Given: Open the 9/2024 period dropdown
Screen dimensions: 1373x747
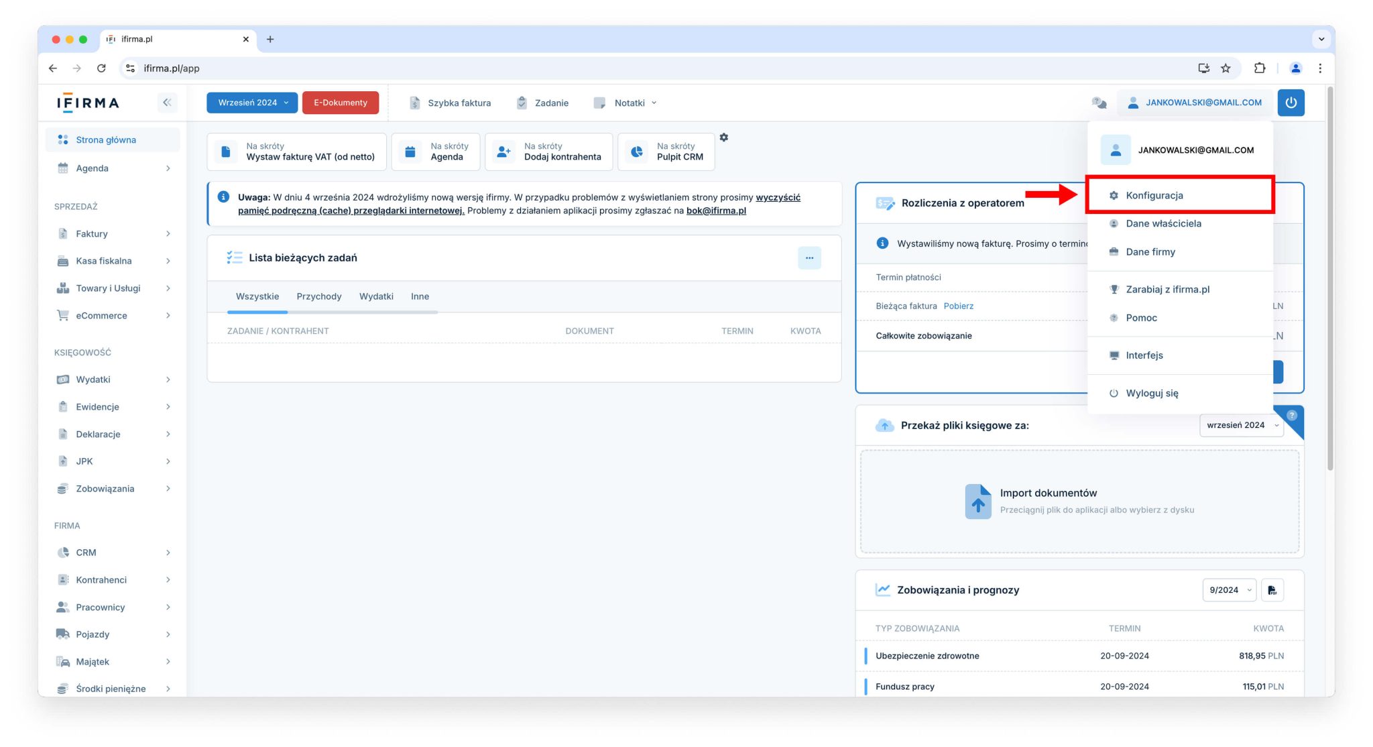Looking at the screenshot, I should point(1230,590).
